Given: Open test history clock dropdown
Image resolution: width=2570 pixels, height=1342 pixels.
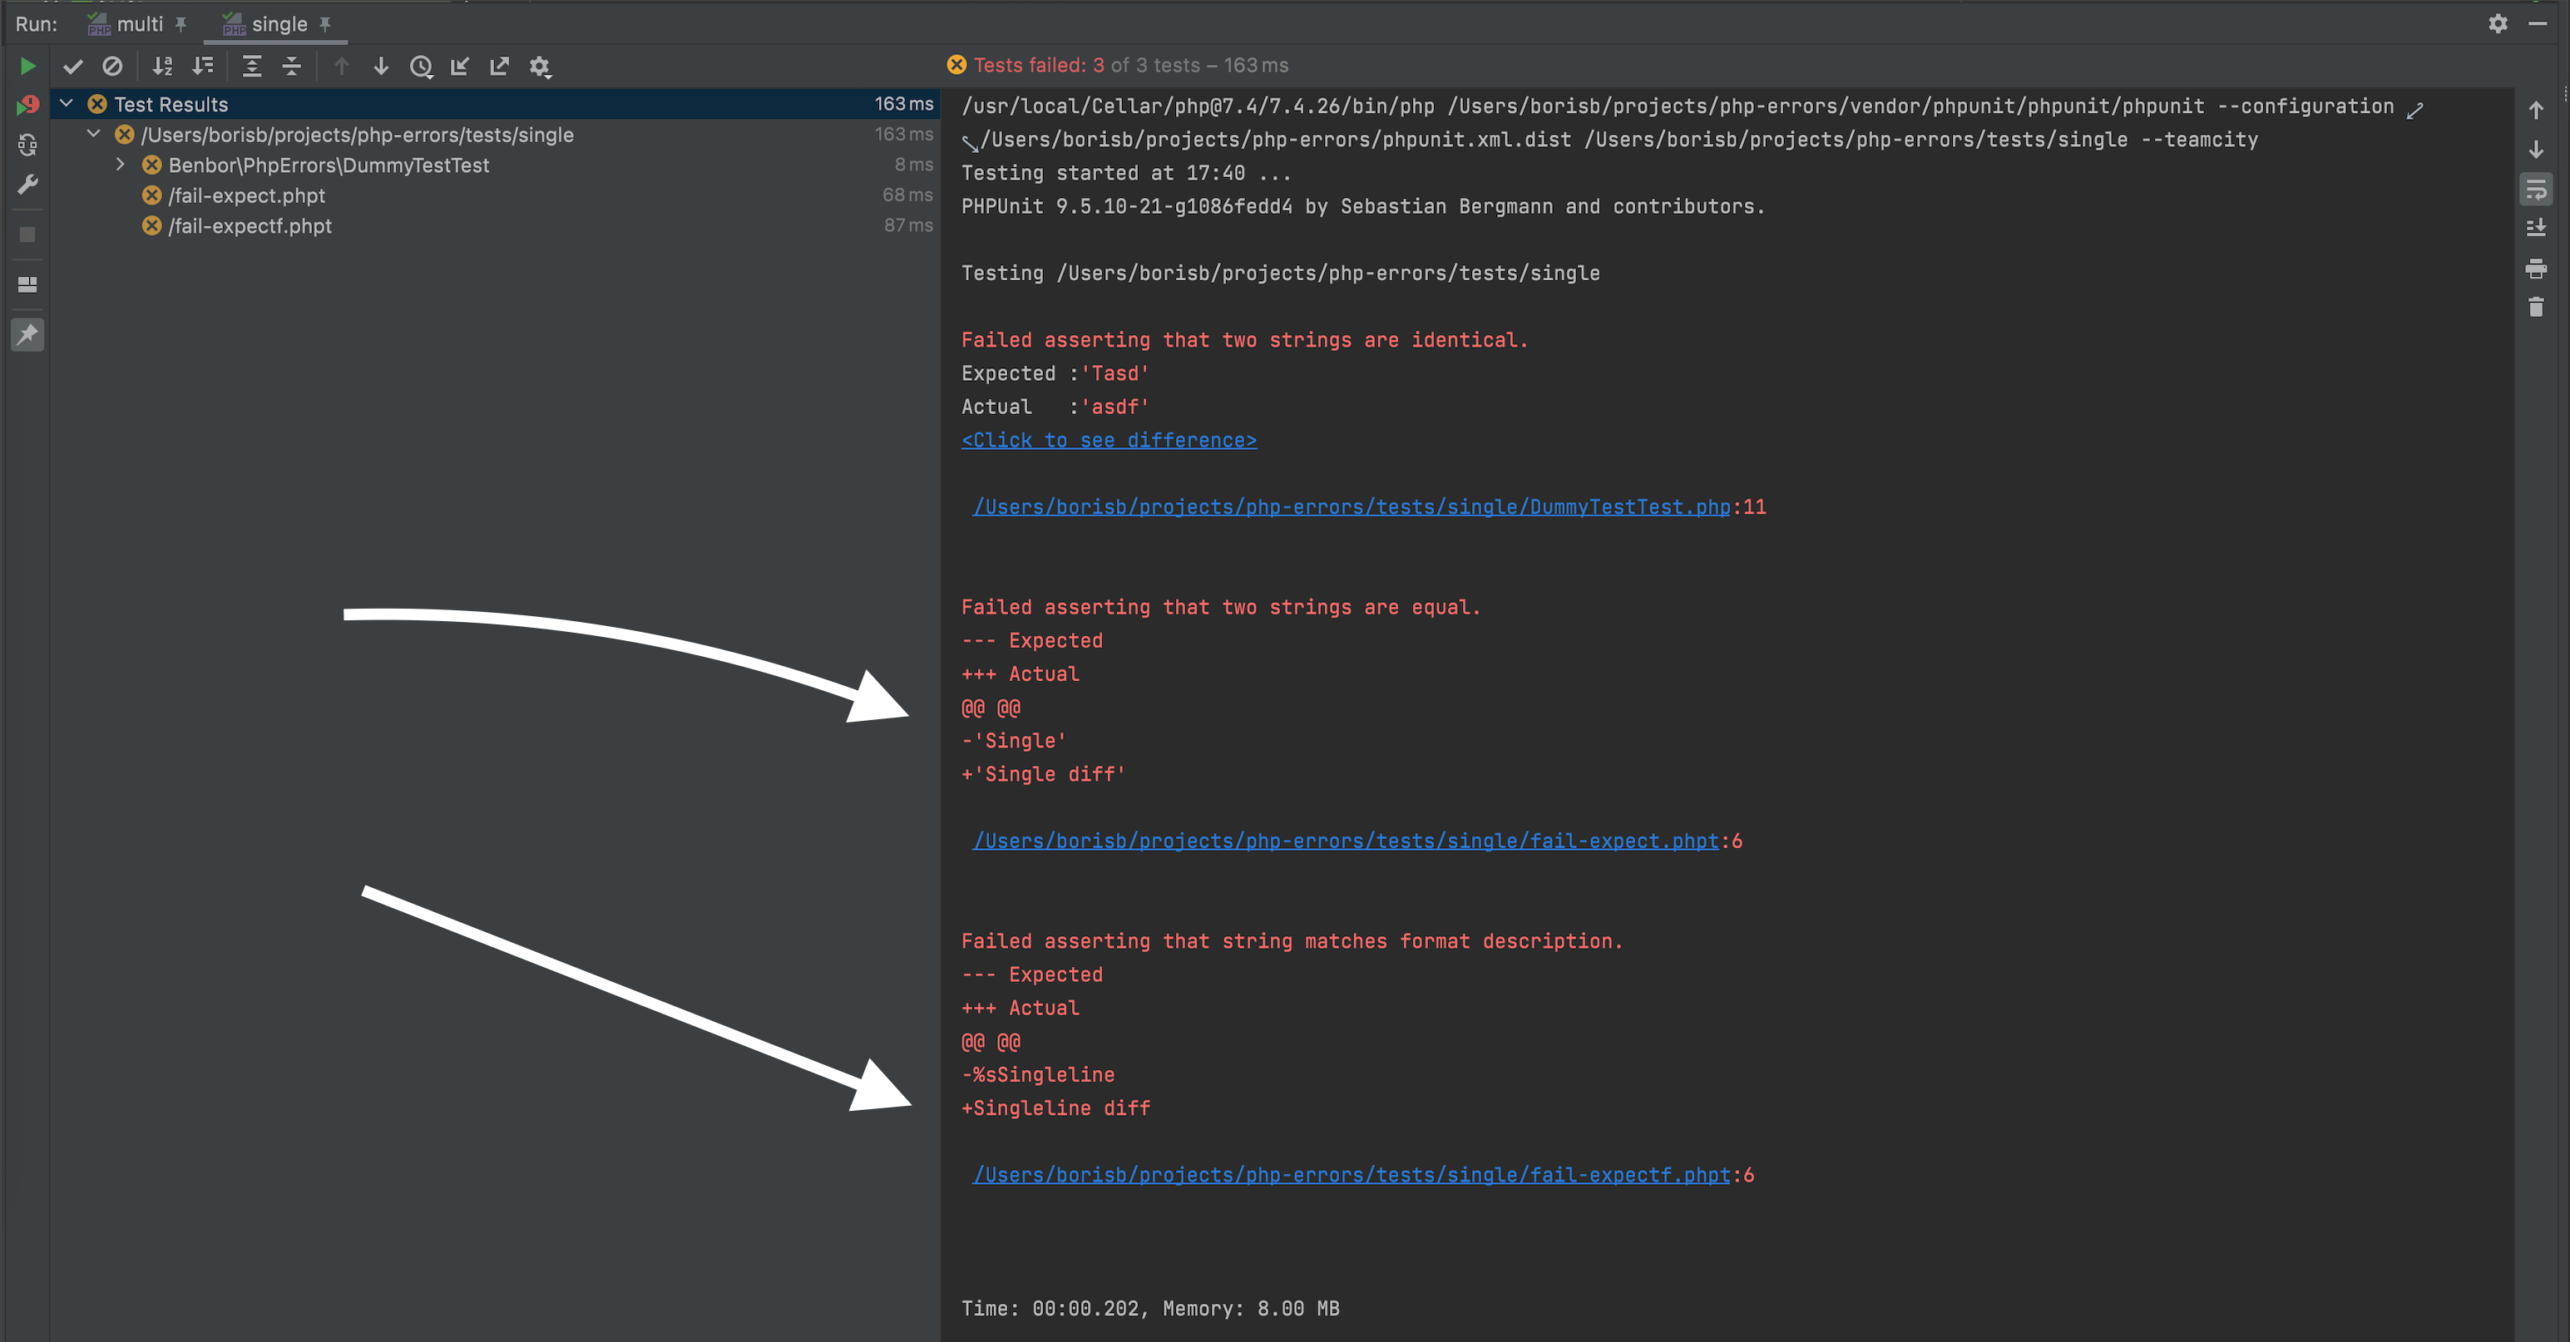Looking at the screenshot, I should (x=421, y=67).
